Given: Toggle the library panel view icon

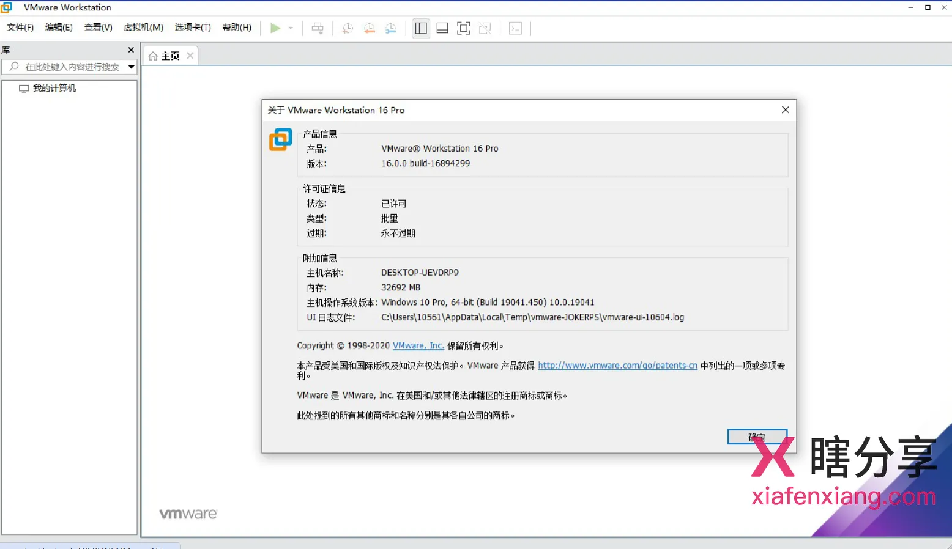Looking at the screenshot, I should click(x=420, y=28).
